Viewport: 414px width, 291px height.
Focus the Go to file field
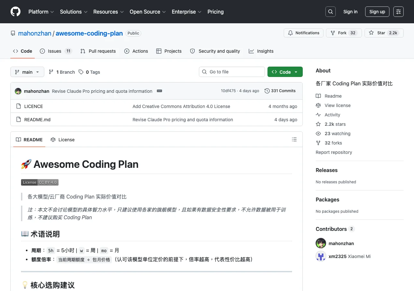pos(232,72)
